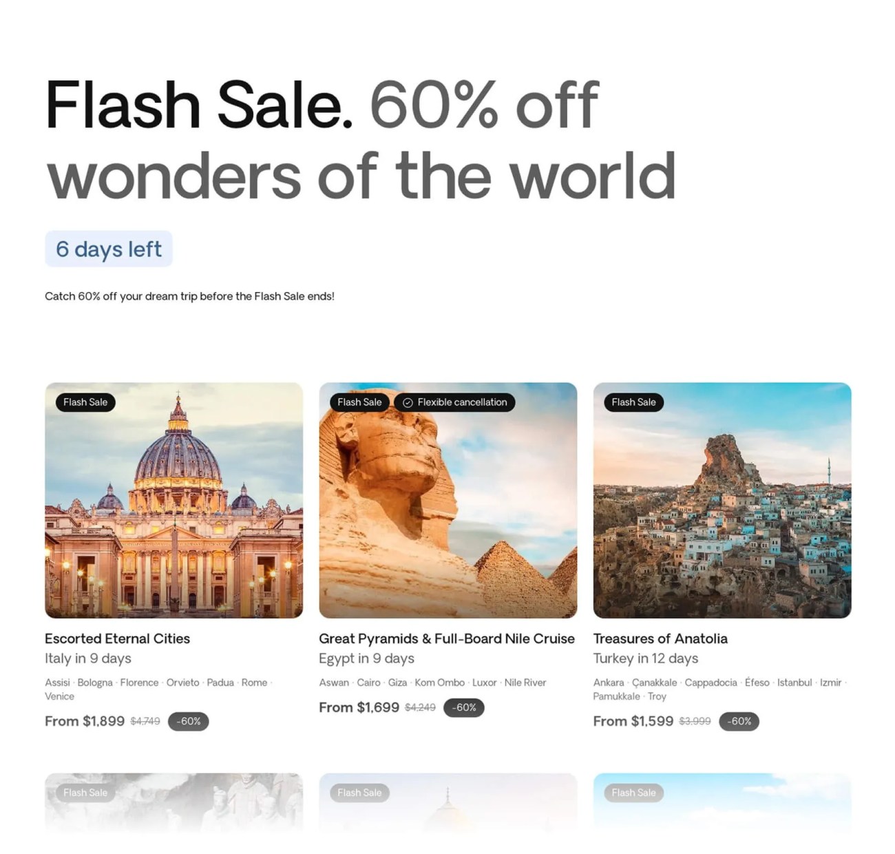Click the From $1,599 price
The height and width of the screenshot is (854, 895).
(x=633, y=721)
